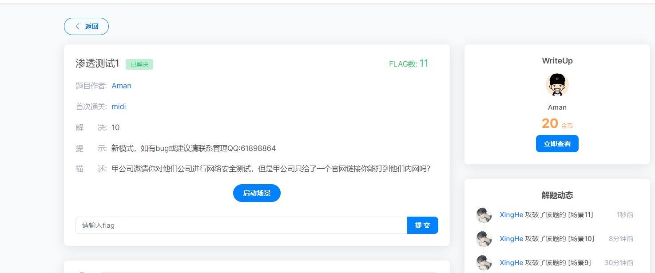The image size is (655, 273).
Task: Click the 启动场景 button
Action: click(257, 193)
